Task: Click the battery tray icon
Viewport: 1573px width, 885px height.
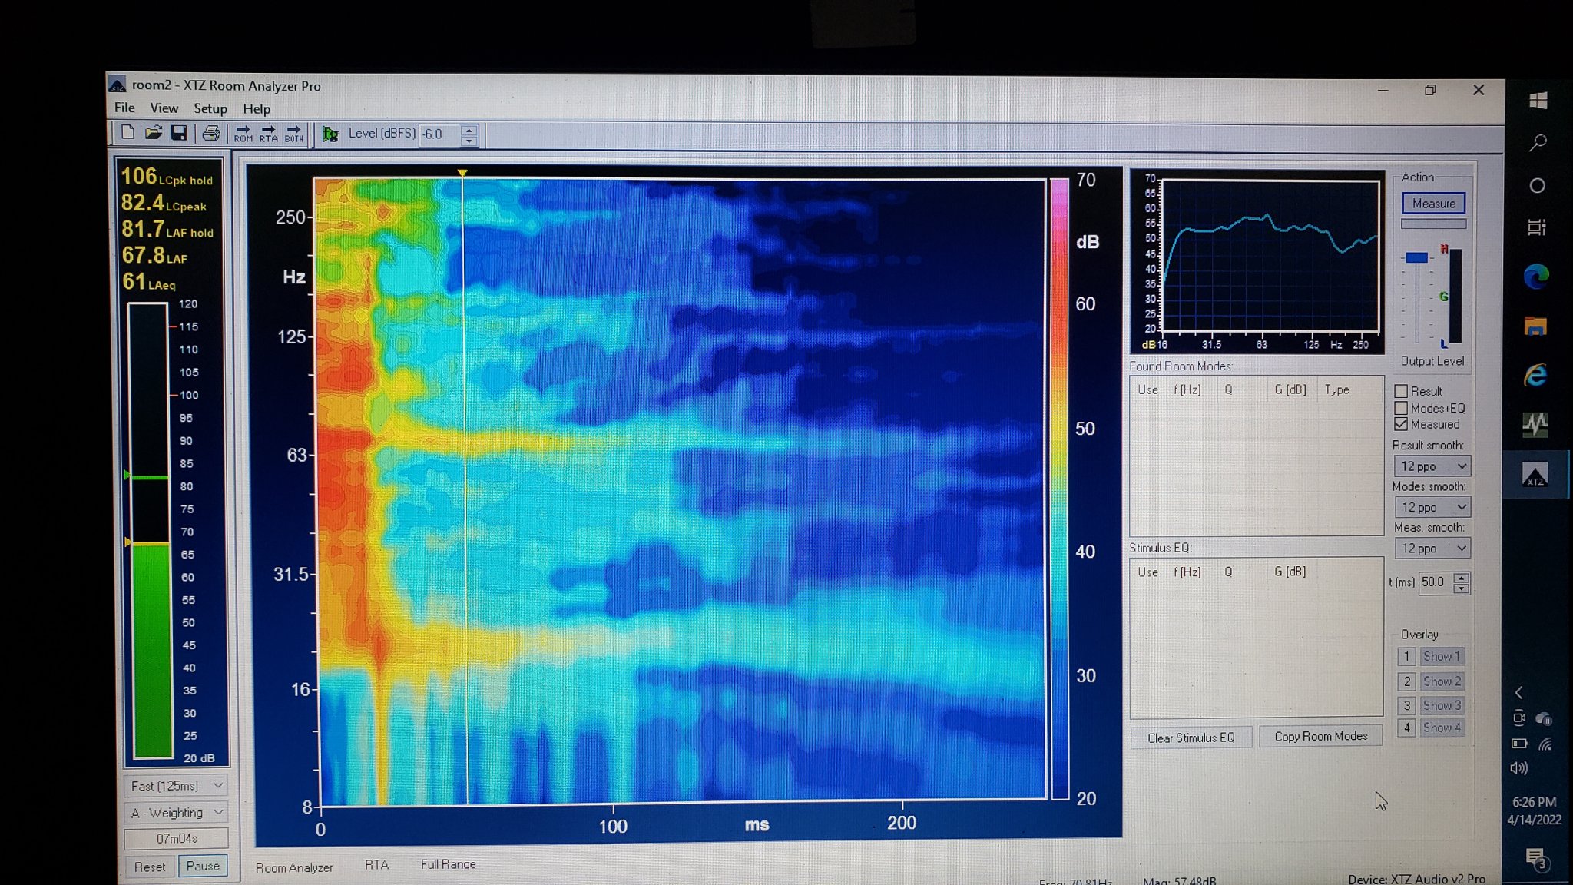Action: coord(1518,744)
